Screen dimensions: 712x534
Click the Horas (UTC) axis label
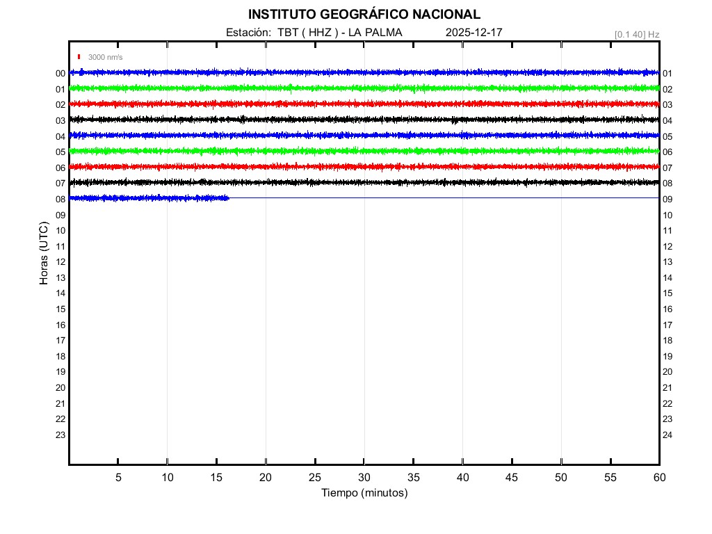pyautogui.click(x=44, y=254)
